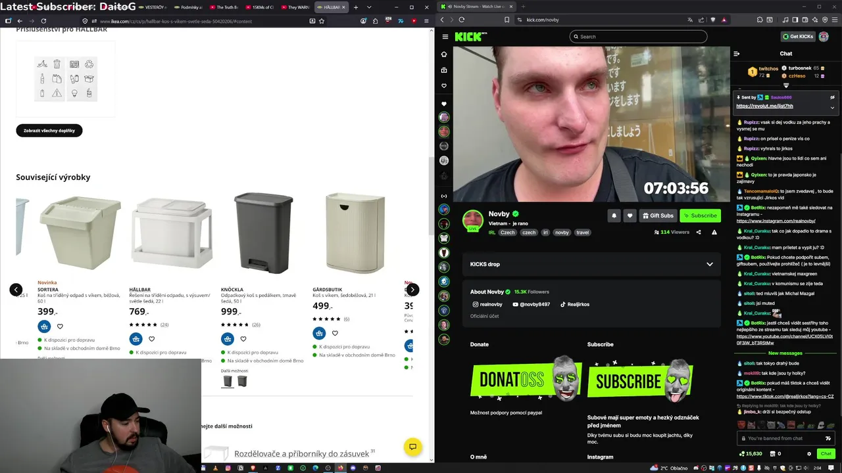Click Gift Subs button

[x=658, y=215]
